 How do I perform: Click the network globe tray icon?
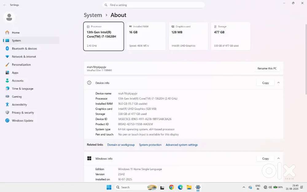pos(265,187)
